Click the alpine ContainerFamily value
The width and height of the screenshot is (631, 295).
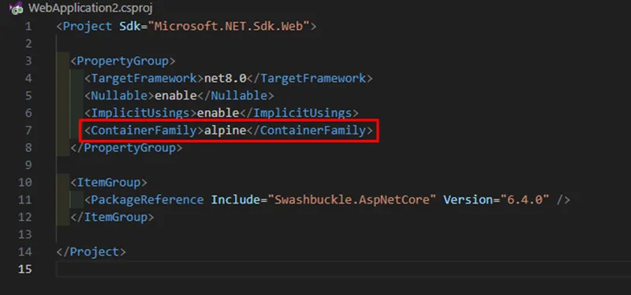coord(225,131)
